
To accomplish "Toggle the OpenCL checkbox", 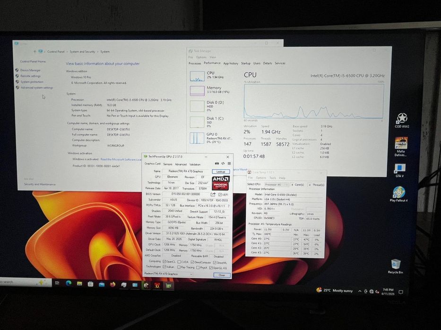I will (x=164, y=262).
